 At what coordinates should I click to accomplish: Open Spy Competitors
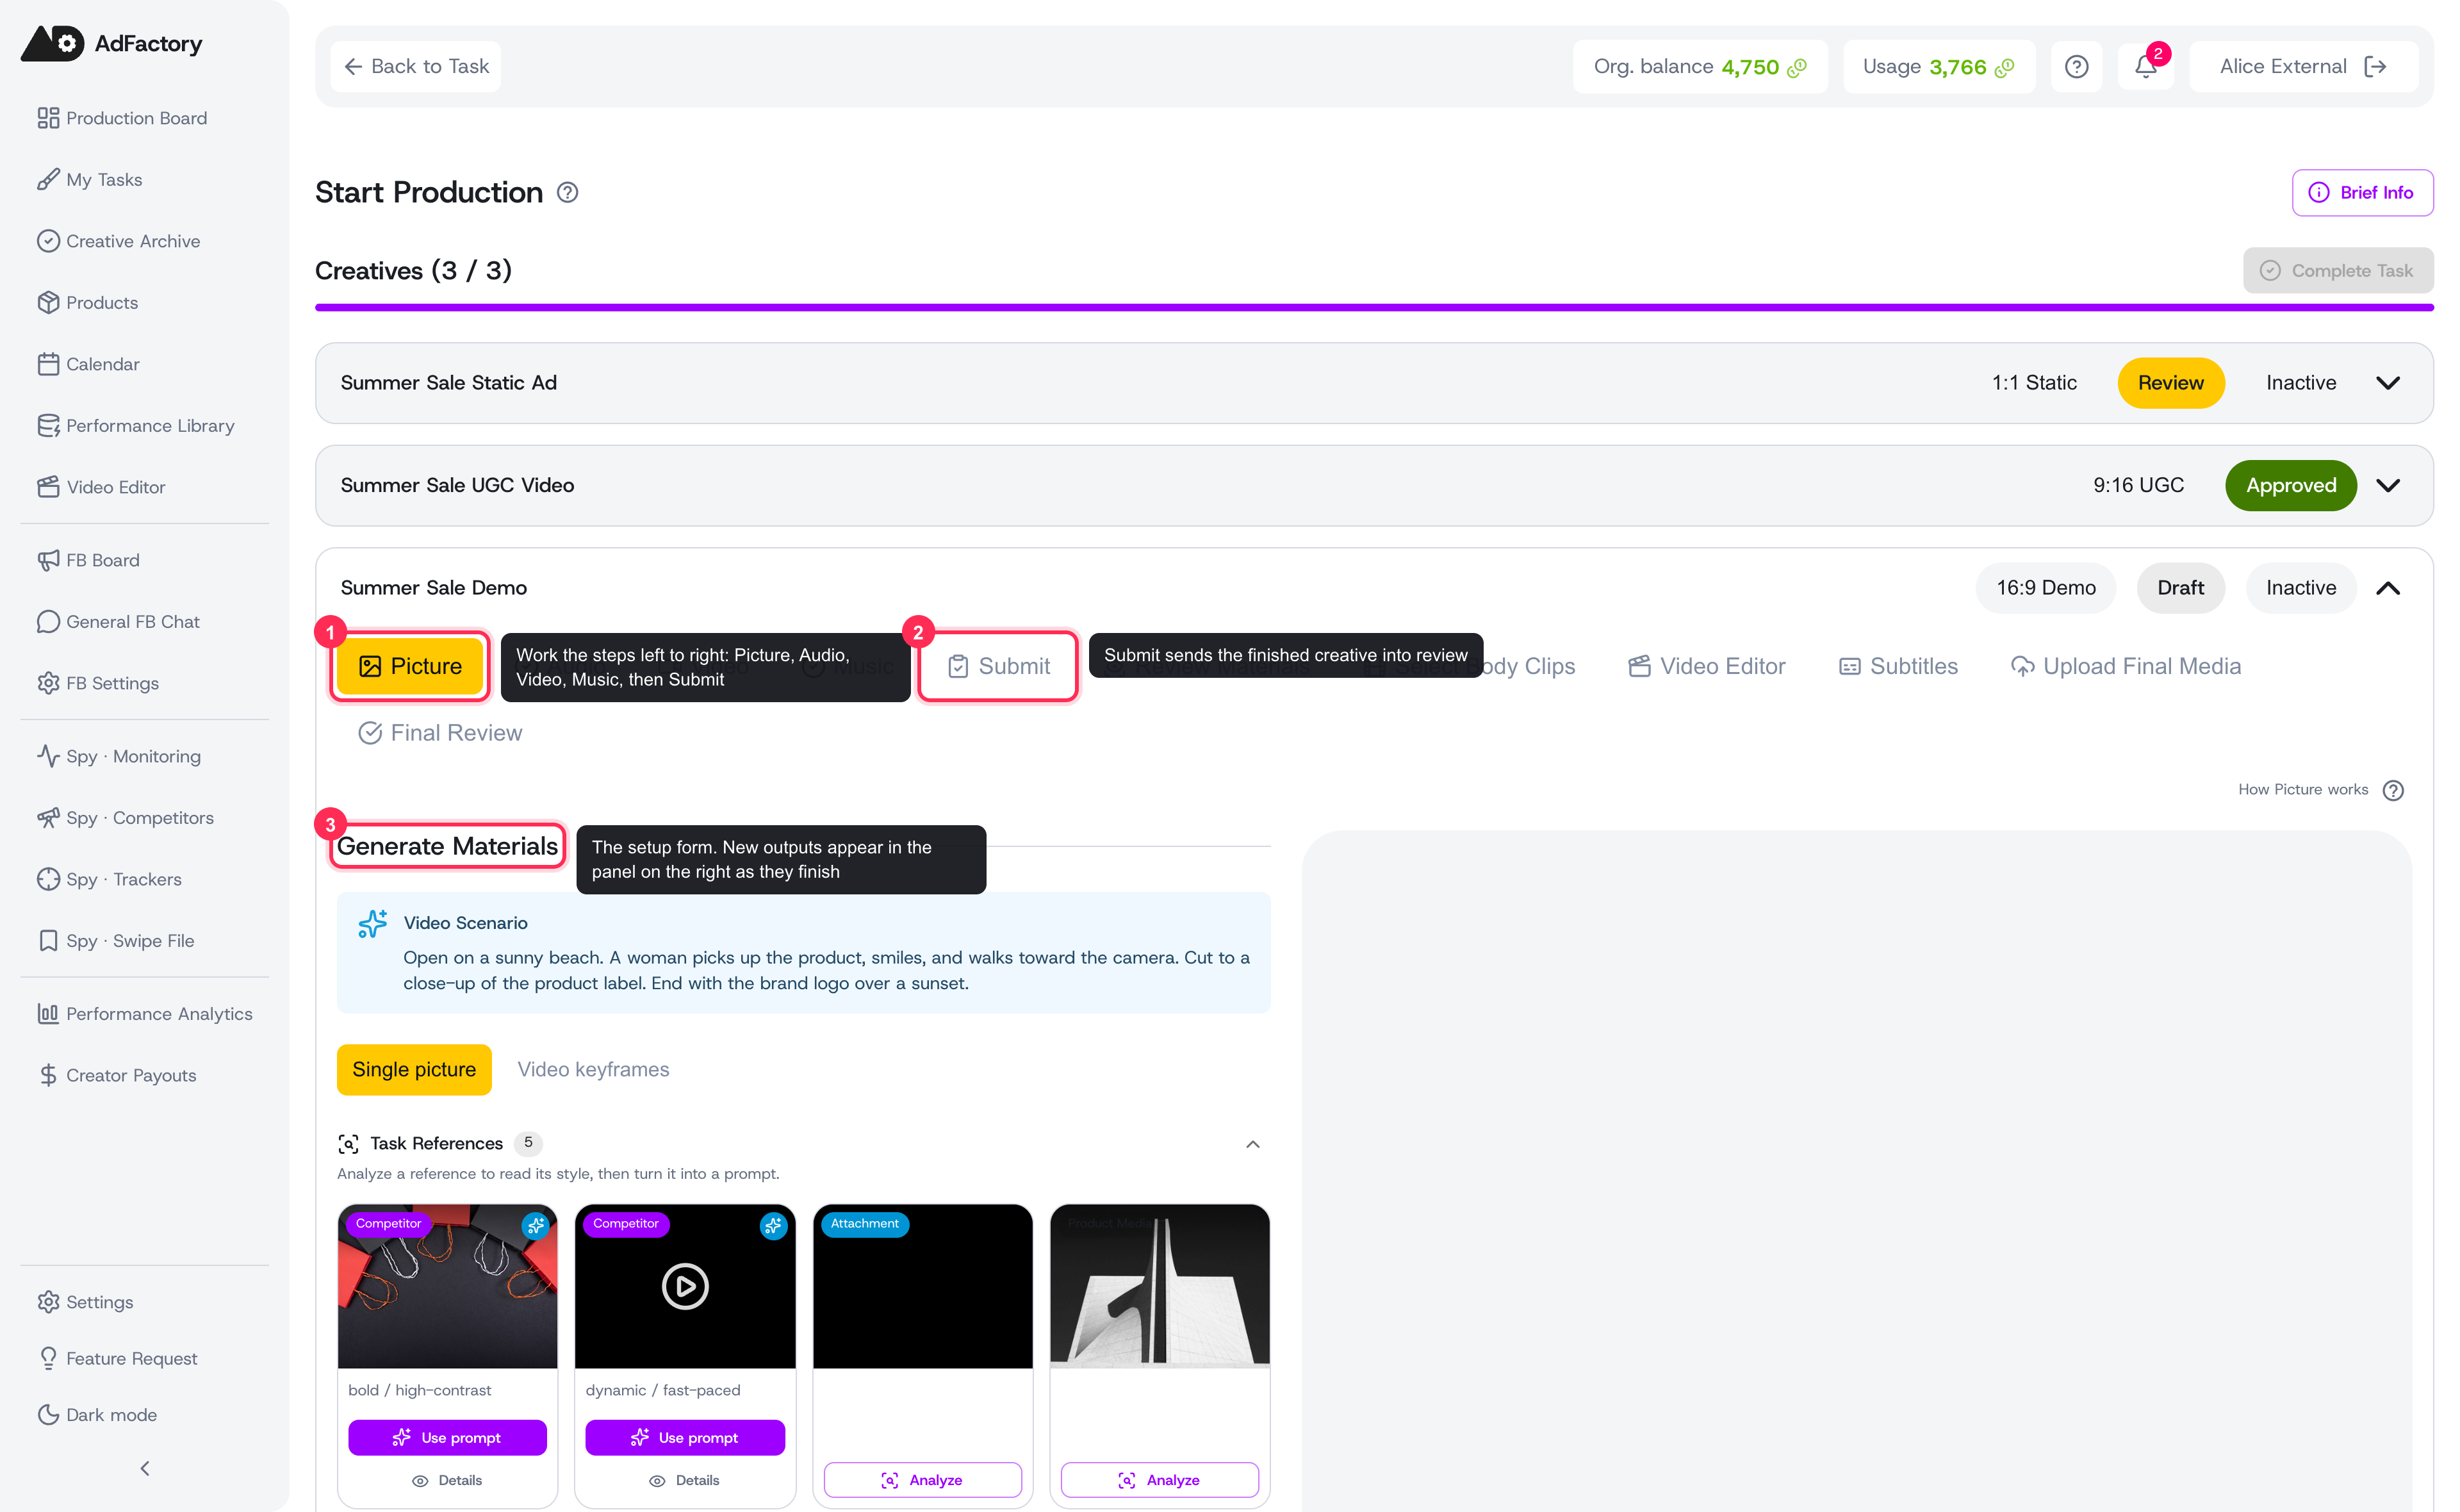tap(125, 818)
